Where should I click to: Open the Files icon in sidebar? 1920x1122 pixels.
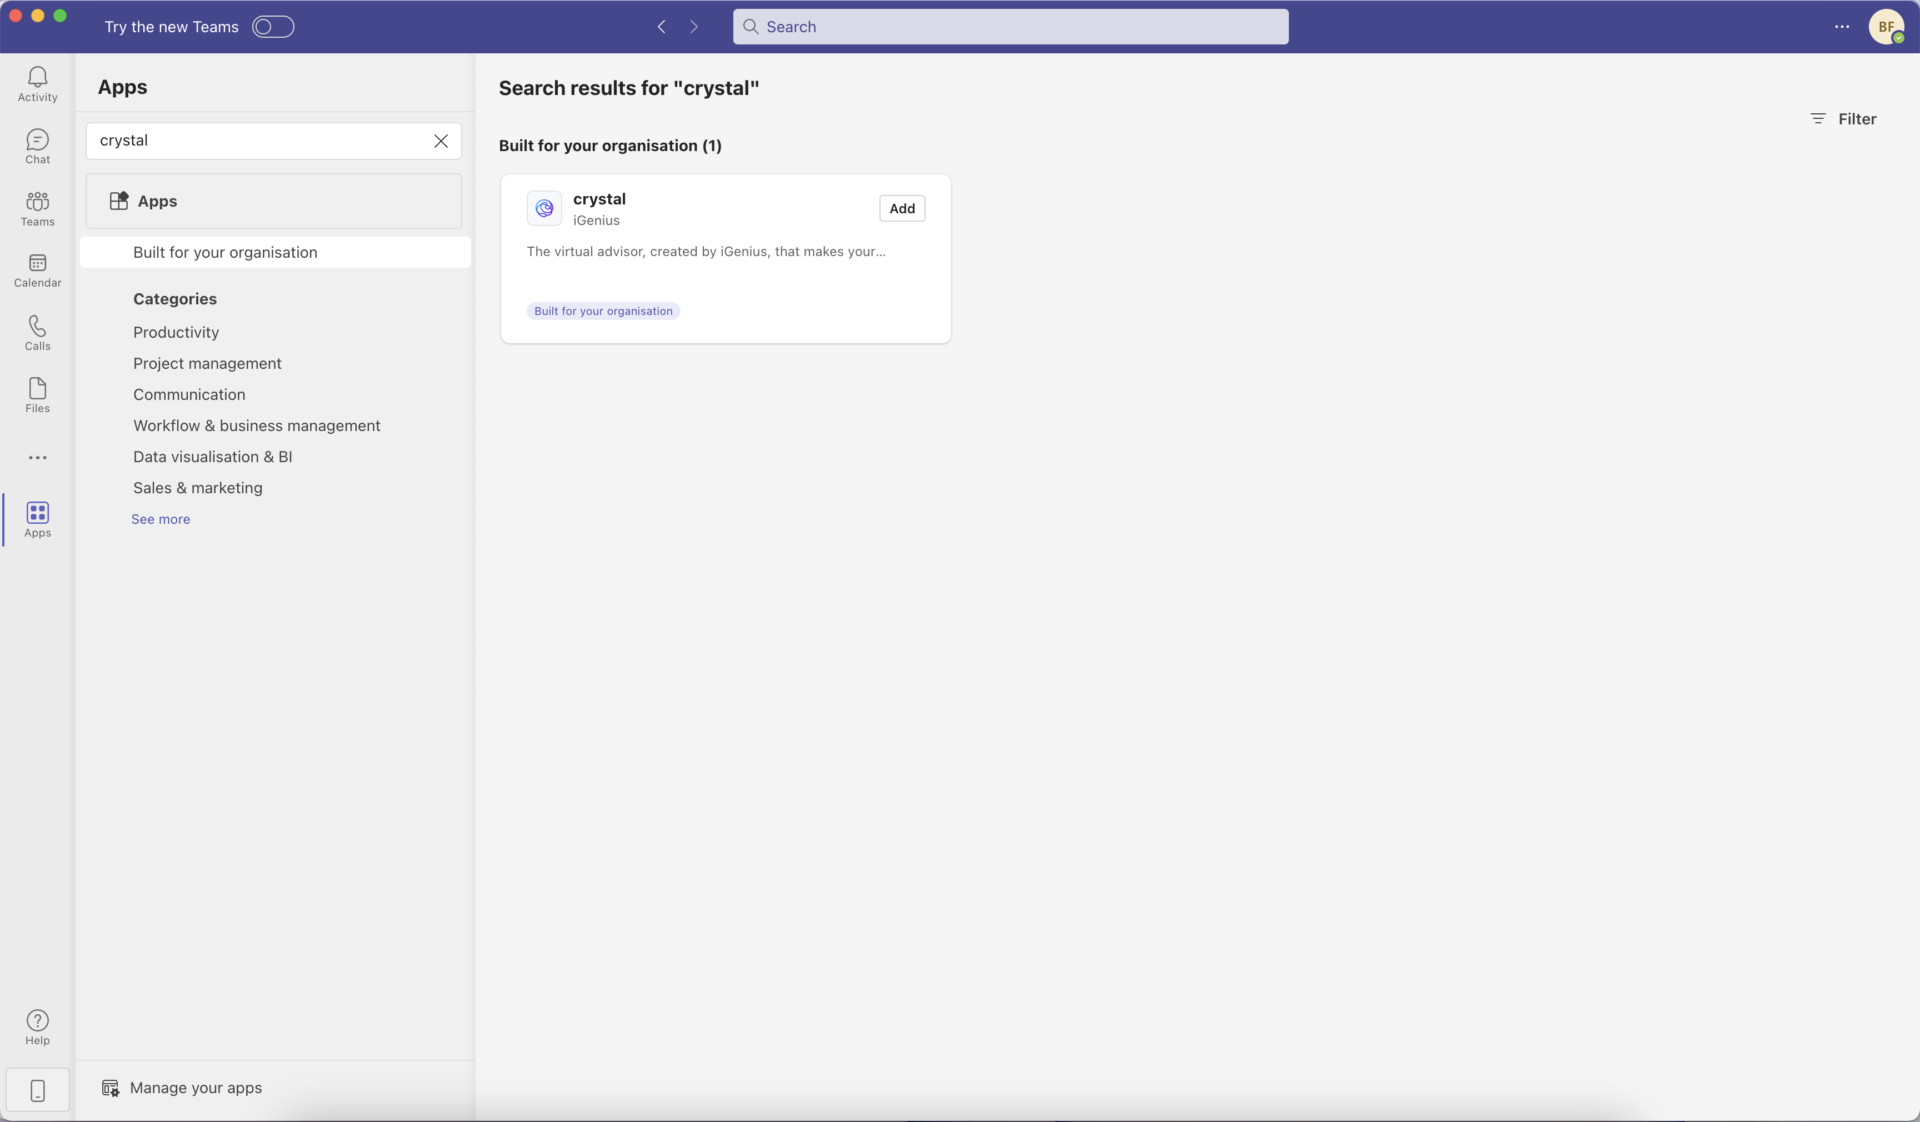coord(37,395)
